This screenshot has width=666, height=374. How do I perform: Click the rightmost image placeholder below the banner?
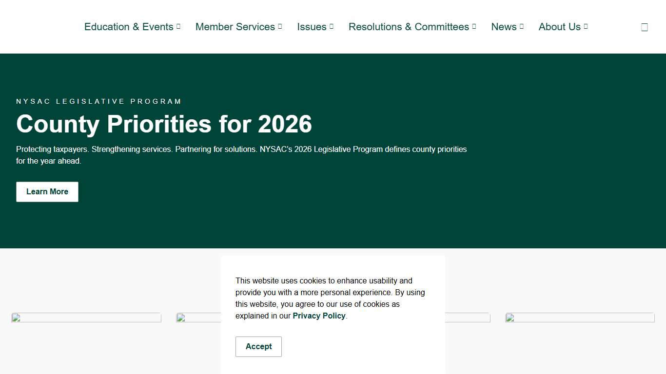pyautogui.click(x=580, y=318)
